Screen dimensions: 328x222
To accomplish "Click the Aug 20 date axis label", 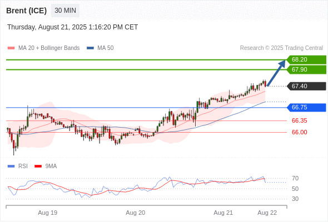I will pos(135,213).
